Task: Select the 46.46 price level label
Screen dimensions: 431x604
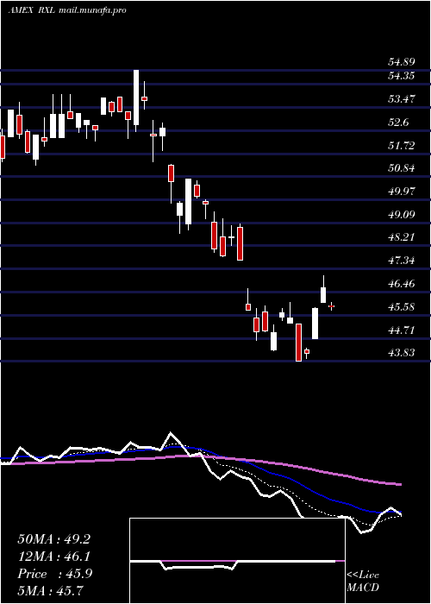Action: pos(401,284)
